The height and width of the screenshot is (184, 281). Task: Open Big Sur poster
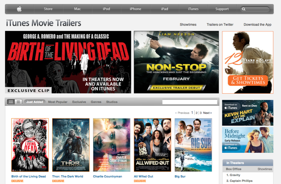click(193, 145)
